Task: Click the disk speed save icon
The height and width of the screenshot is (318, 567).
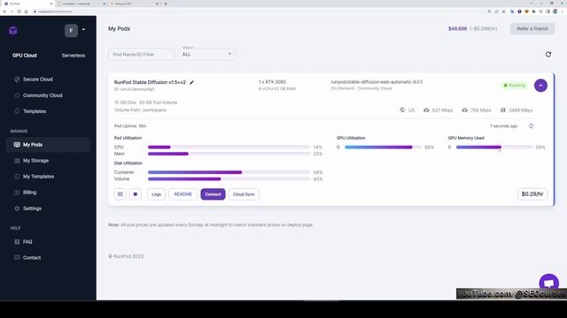Action: [x=502, y=110]
